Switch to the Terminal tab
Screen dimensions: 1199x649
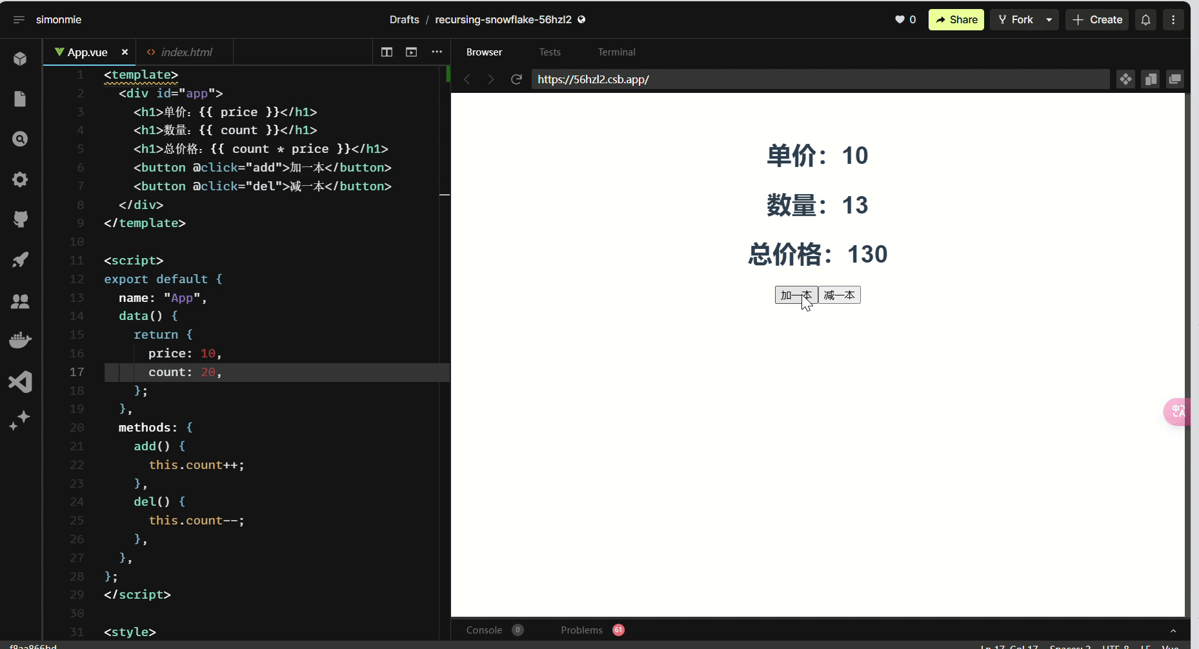(617, 52)
